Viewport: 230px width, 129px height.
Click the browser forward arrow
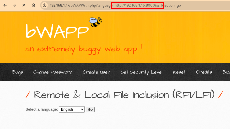[x=14, y=5]
